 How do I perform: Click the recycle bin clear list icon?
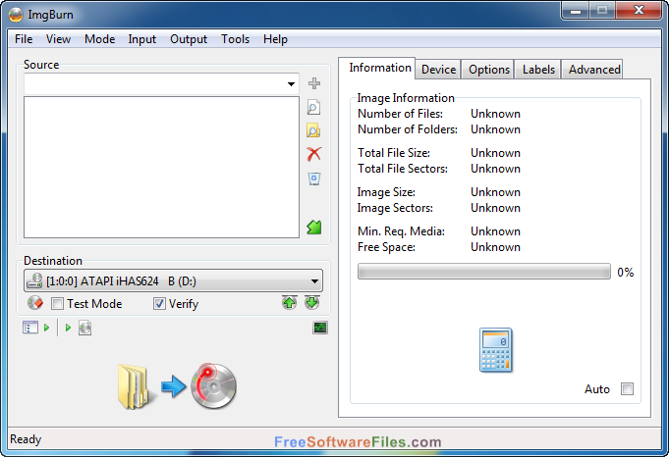pos(314,178)
